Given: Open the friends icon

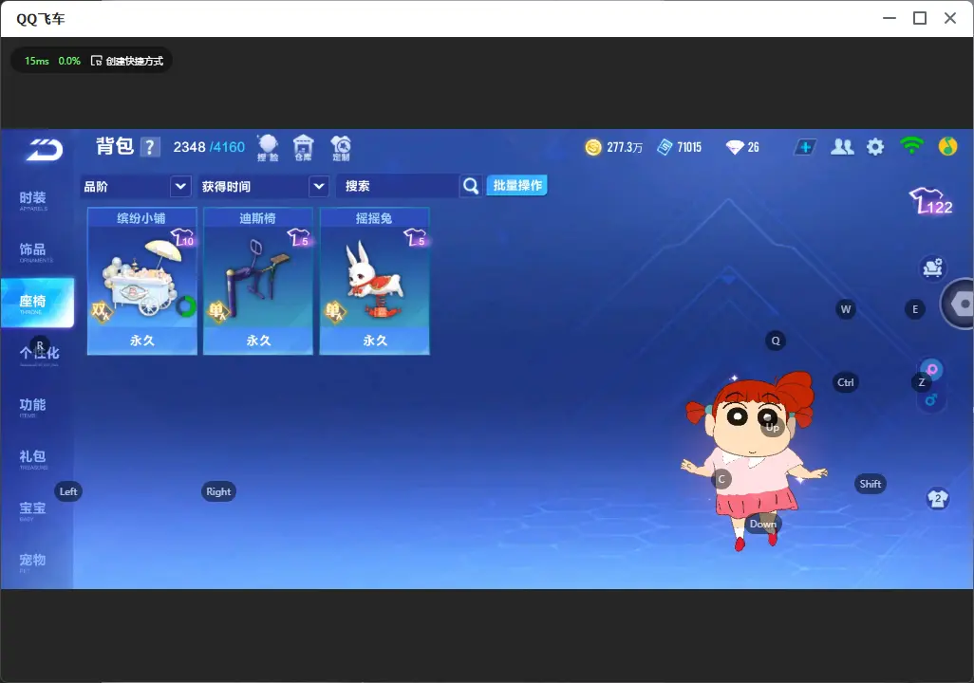Looking at the screenshot, I should tap(842, 147).
